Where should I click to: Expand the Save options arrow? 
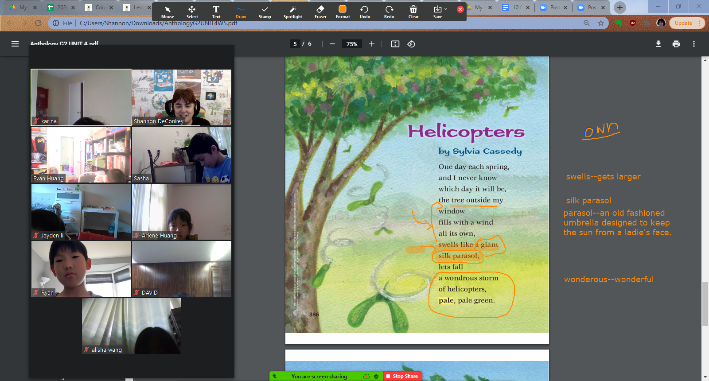coord(446,9)
